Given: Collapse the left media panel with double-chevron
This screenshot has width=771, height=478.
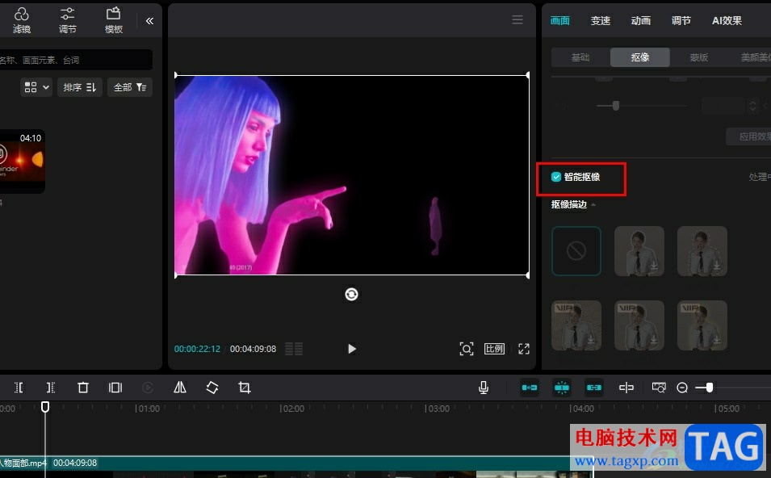Looking at the screenshot, I should [149, 21].
